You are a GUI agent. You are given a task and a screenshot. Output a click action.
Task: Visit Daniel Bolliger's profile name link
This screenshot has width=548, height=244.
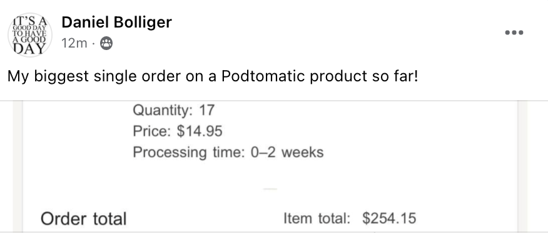pyautogui.click(x=116, y=23)
